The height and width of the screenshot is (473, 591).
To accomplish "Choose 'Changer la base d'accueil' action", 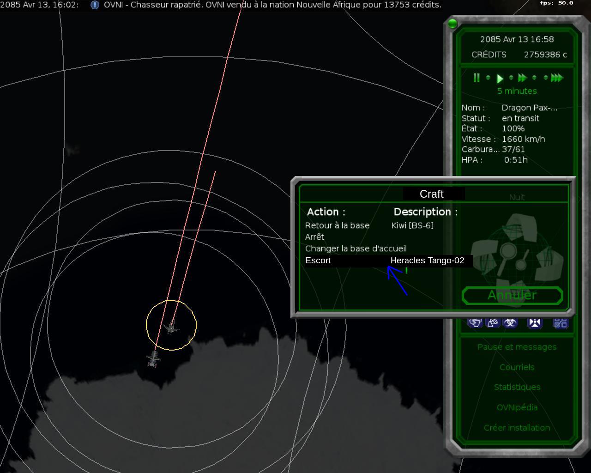I will point(356,249).
